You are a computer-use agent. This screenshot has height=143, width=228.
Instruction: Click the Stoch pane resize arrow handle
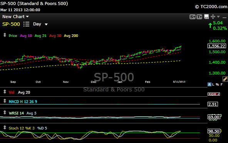tap(5, 128)
